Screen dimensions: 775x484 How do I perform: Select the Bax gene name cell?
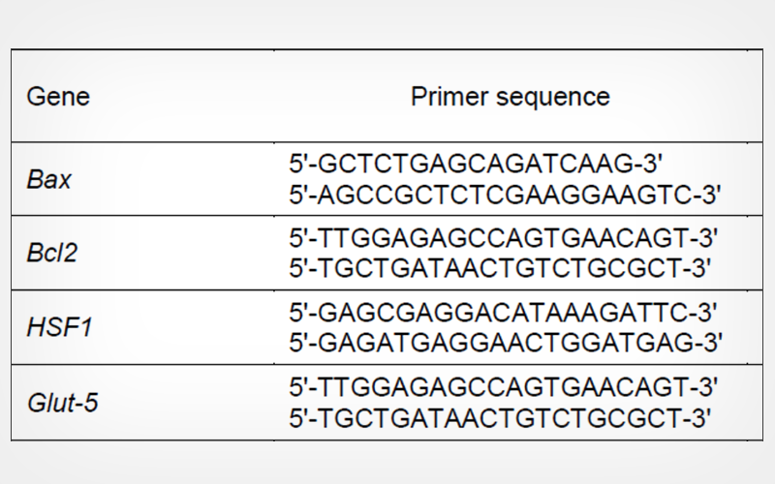tap(49, 181)
